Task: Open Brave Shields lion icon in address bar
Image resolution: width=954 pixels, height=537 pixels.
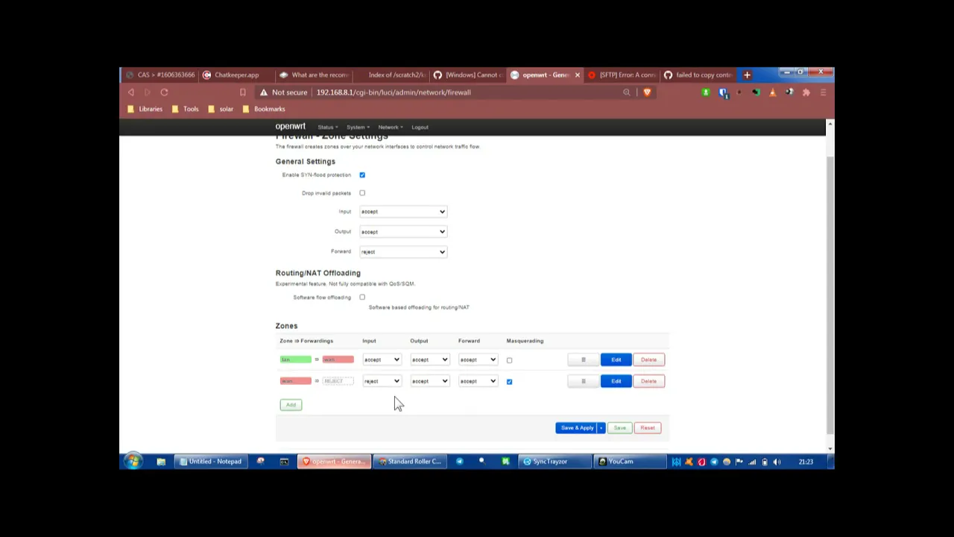Action: point(647,92)
